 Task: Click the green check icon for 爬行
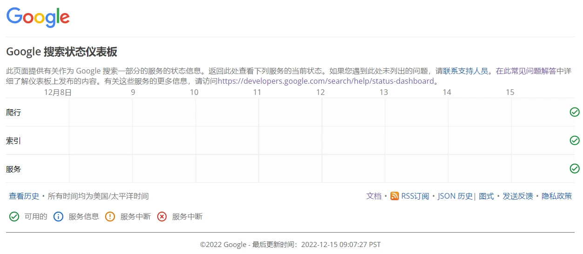pos(575,112)
